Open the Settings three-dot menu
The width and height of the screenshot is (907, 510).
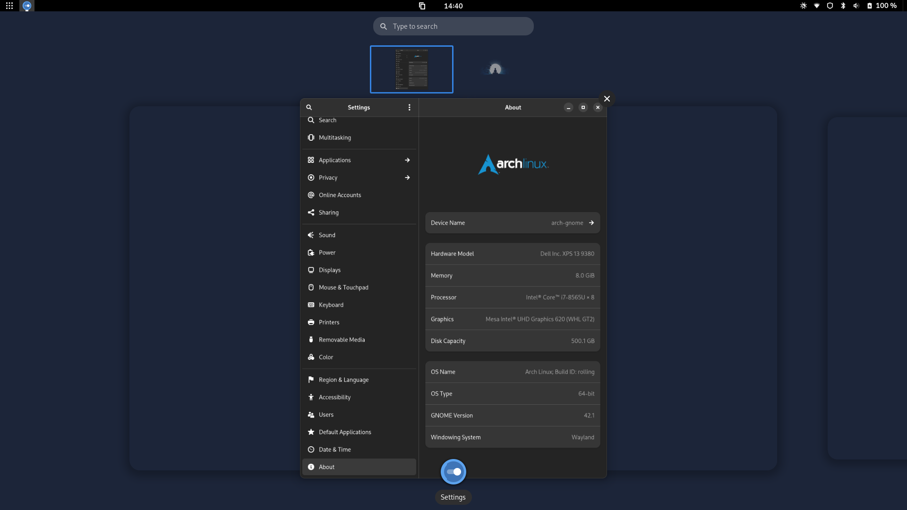pyautogui.click(x=409, y=108)
